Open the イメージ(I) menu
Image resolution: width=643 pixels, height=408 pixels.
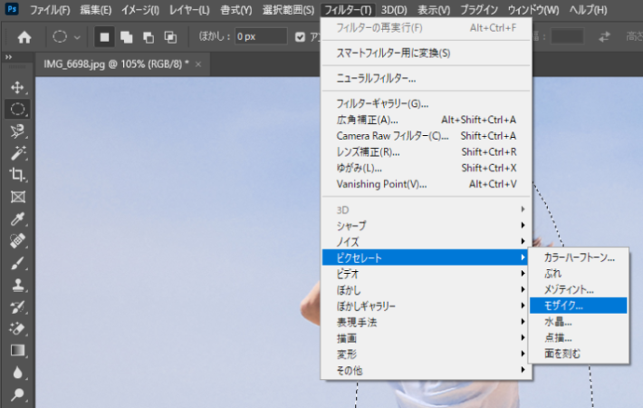[139, 9]
